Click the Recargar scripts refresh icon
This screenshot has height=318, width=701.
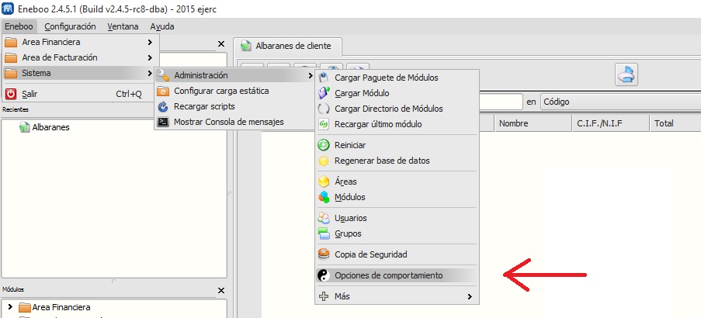coord(163,106)
